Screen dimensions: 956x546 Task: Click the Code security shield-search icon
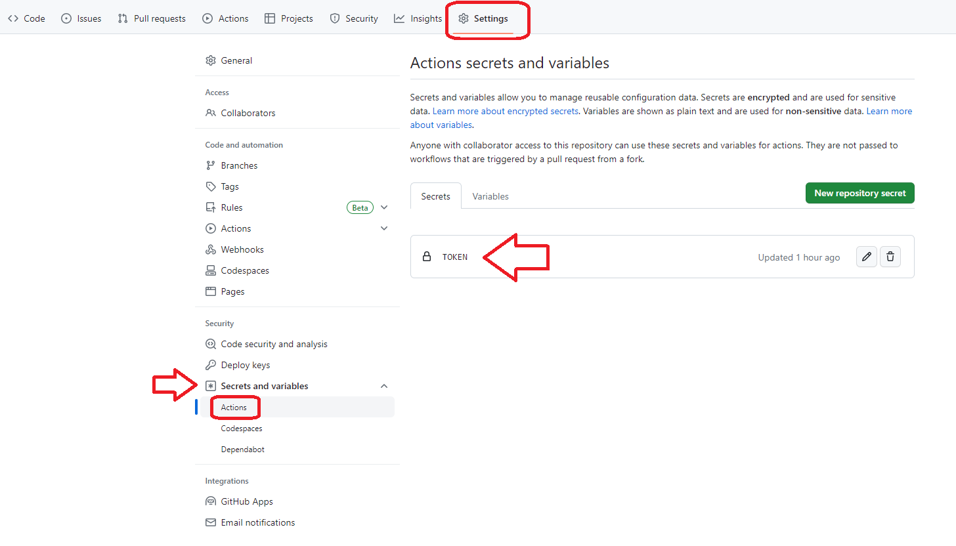tap(211, 344)
